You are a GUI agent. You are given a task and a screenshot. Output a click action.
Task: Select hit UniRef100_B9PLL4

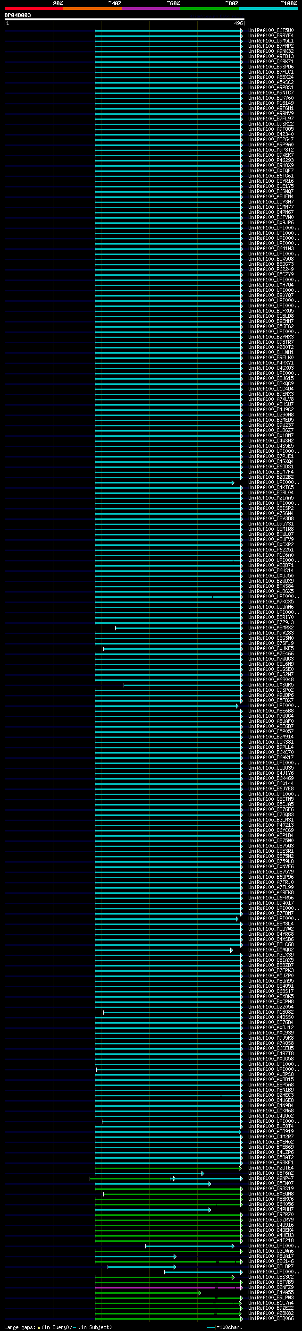(x=271, y=747)
